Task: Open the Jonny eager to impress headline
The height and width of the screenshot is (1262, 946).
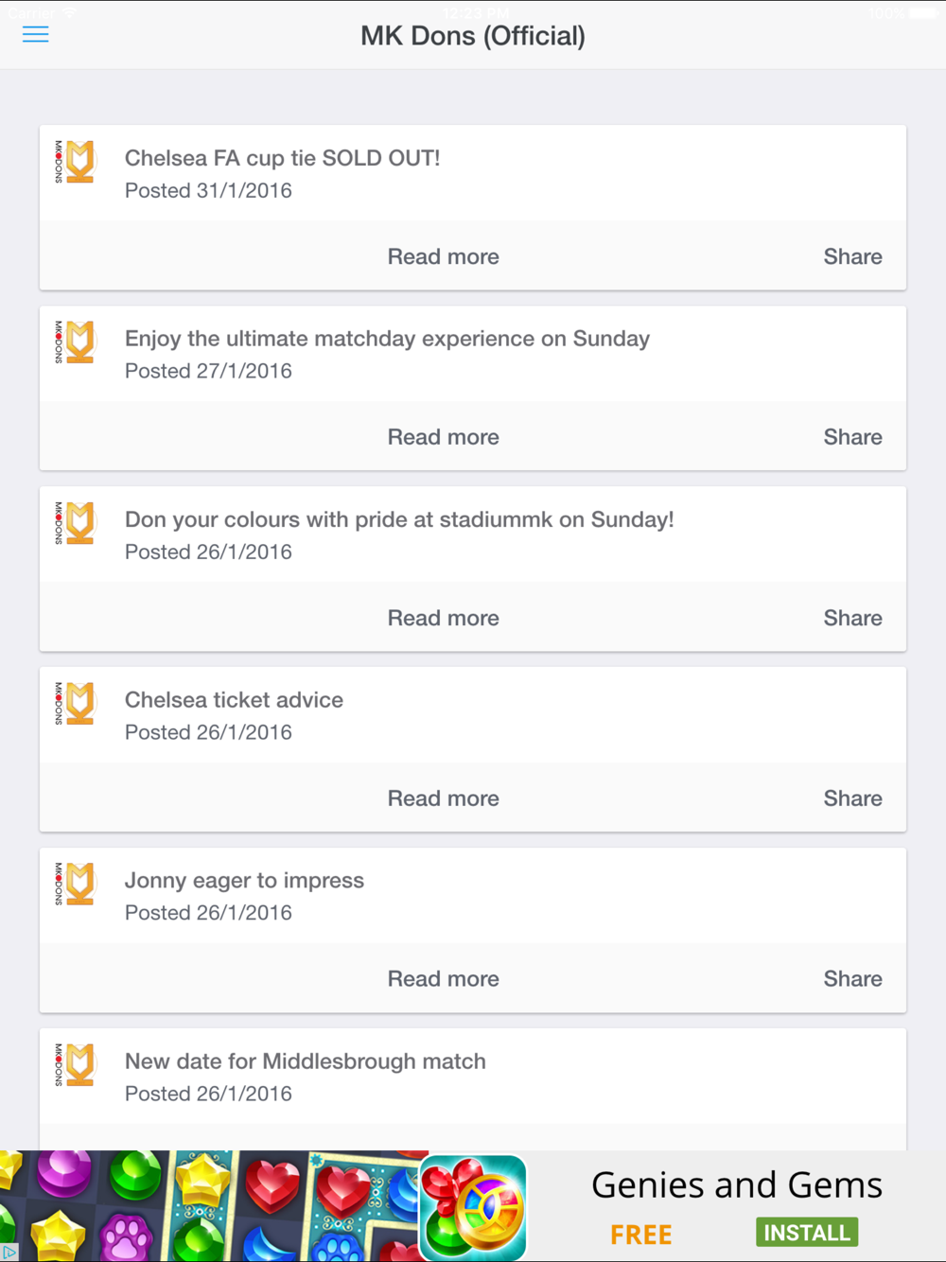Action: click(244, 881)
